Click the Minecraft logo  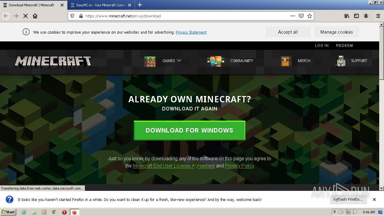[x=53, y=62]
